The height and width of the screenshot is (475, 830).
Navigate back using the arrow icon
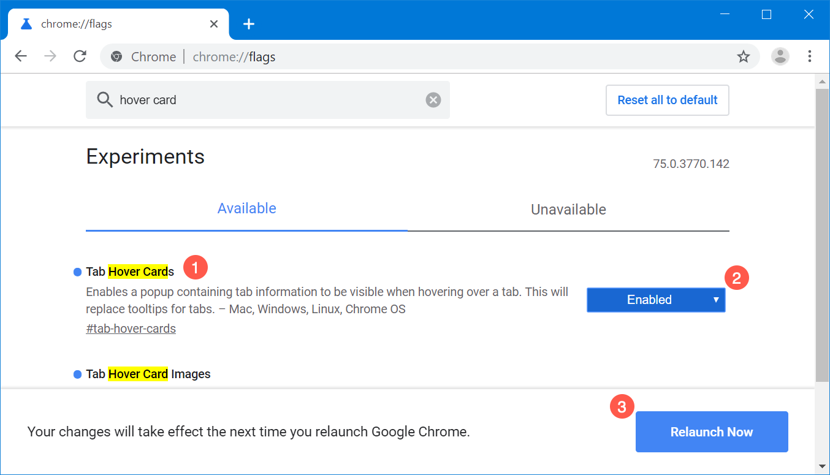tap(20, 56)
